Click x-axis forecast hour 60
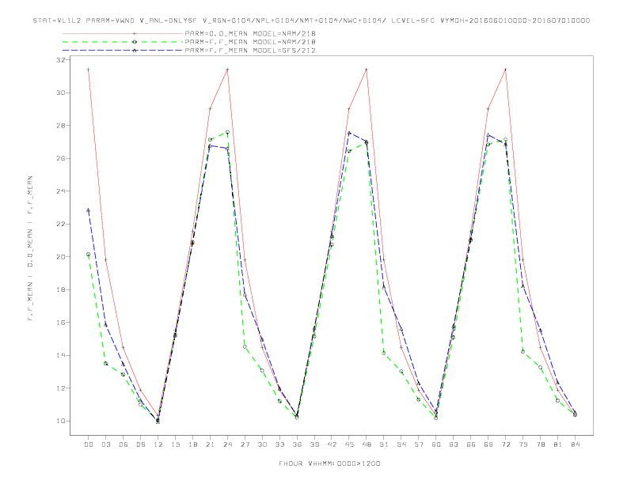Viewport: 627px width, 484px height. [436, 444]
